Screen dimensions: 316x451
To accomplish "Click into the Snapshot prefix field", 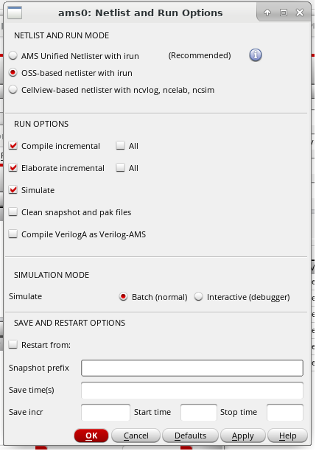I will pyautogui.click(x=192, y=368).
